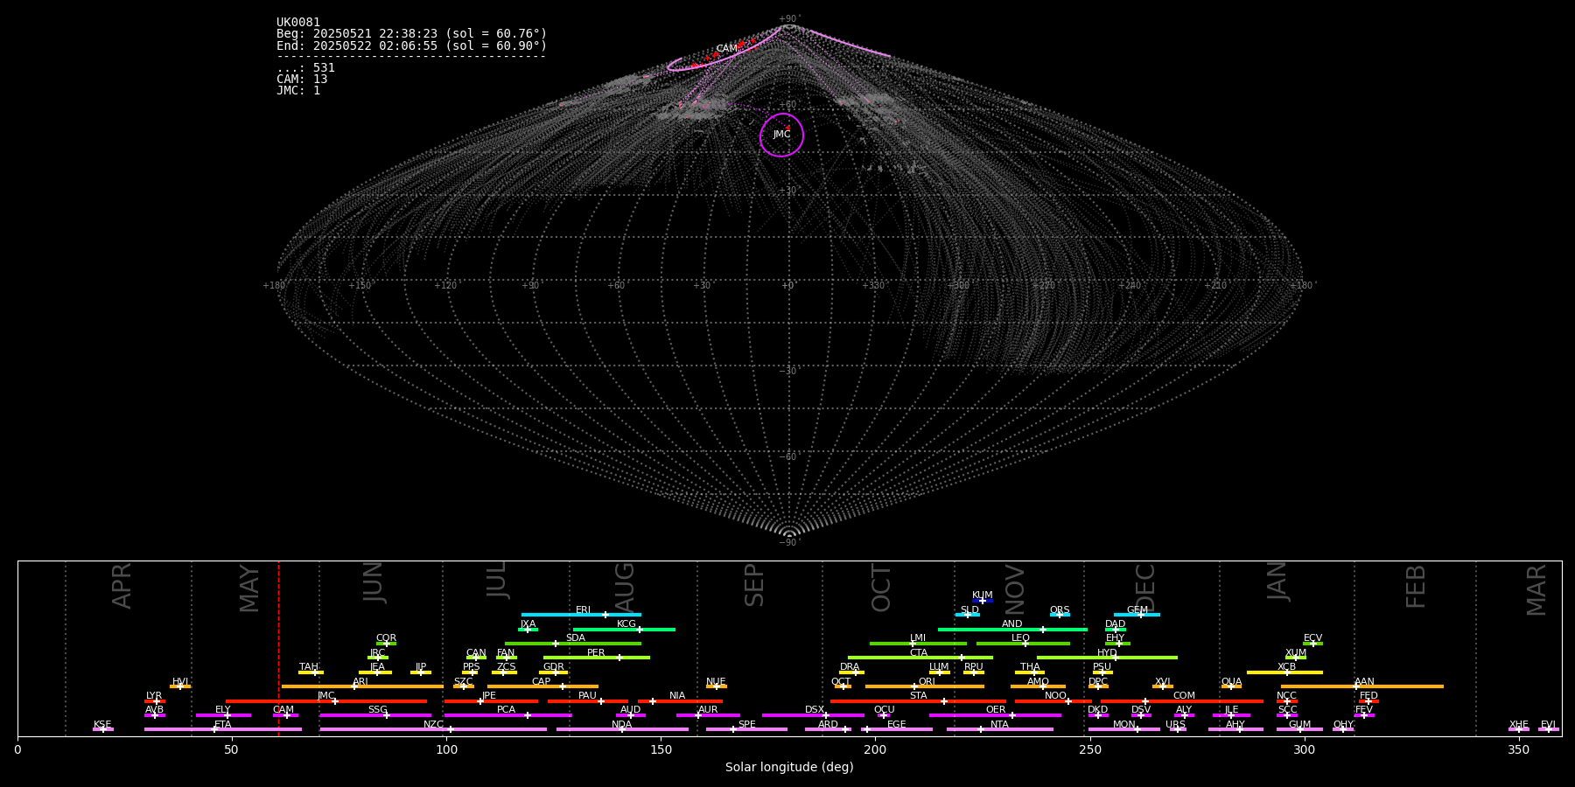The image size is (1575, 787).
Task: Click the +330 longitude label on sky map
Action: pyautogui.click(x=873, y=286)
